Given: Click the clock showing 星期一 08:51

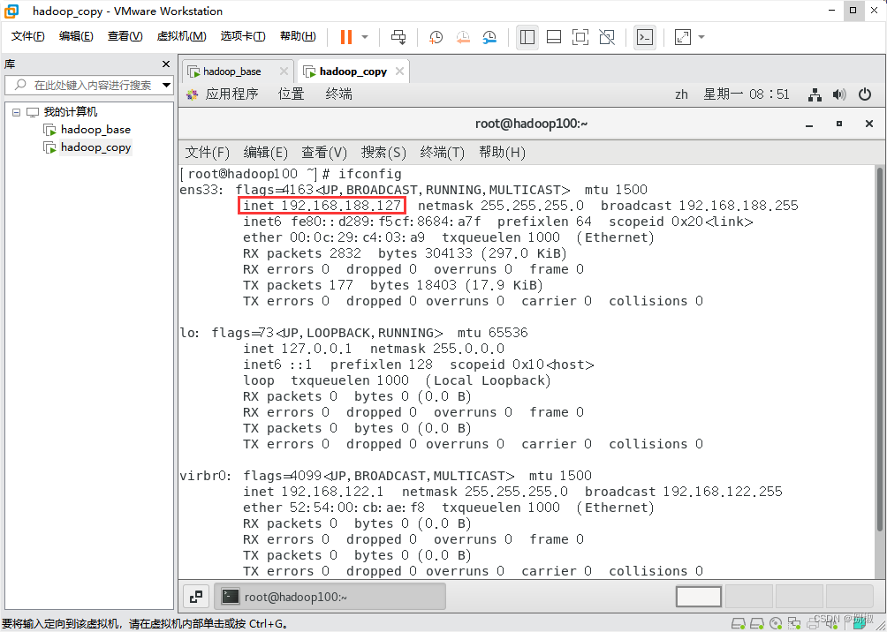Looking at the screenshot, I should pos(747,94).
